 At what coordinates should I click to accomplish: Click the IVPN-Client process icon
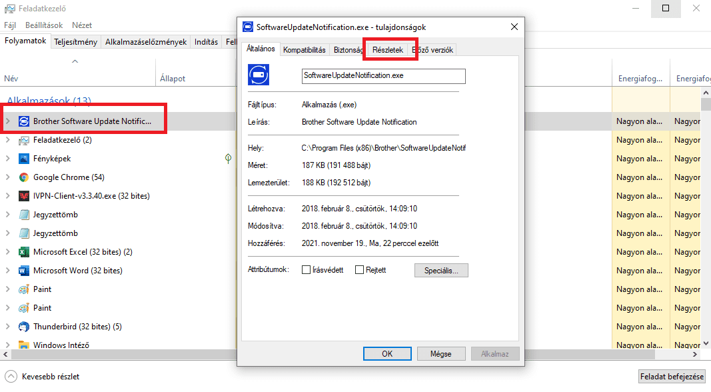(x=24, y=196)
